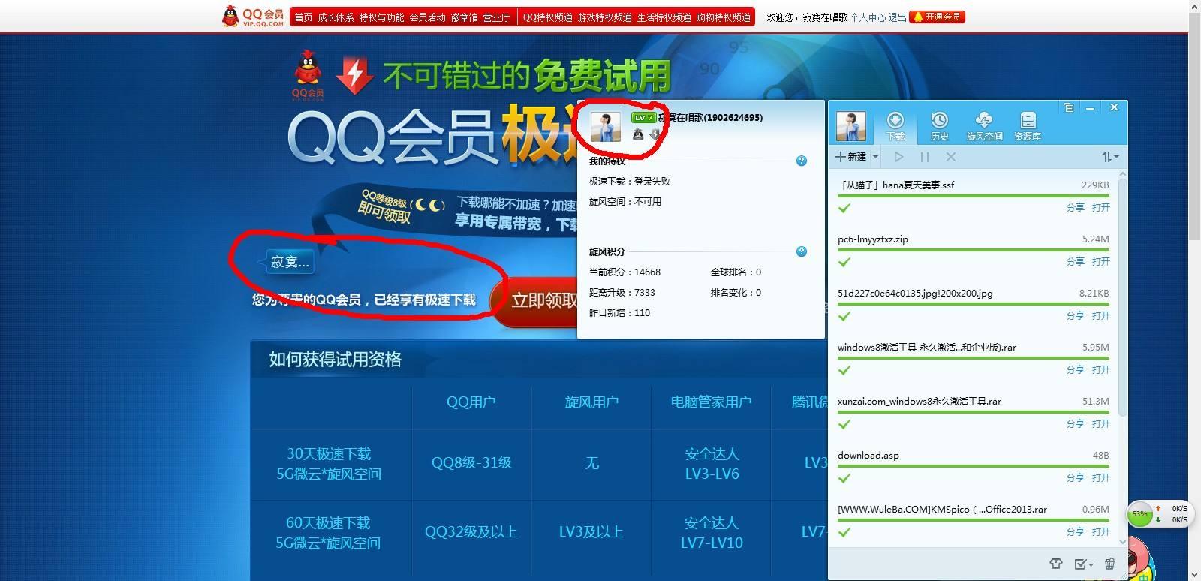Click the download list scrollbar thumb

pos(1122,297)
